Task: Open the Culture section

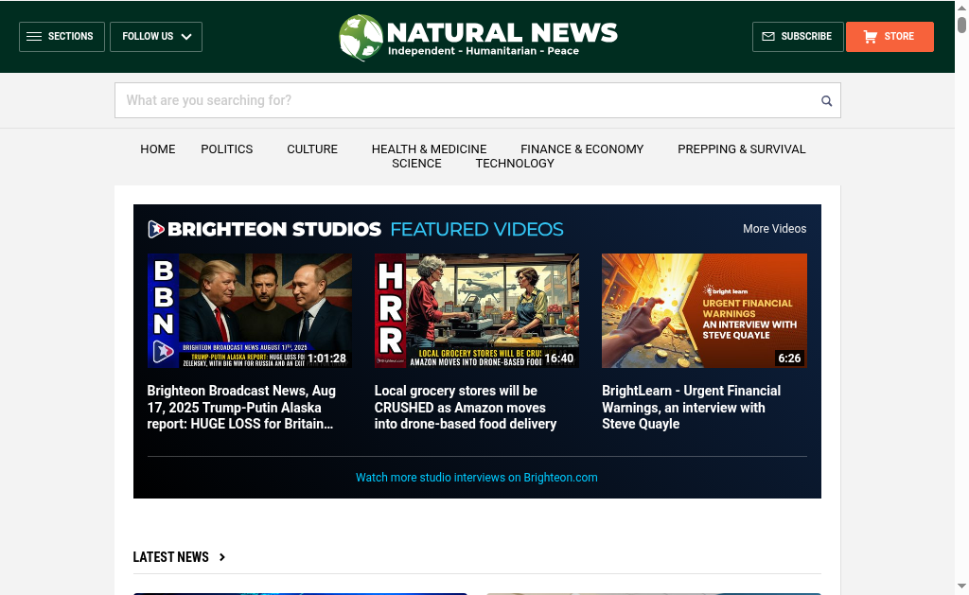Action: pos(312,149)
